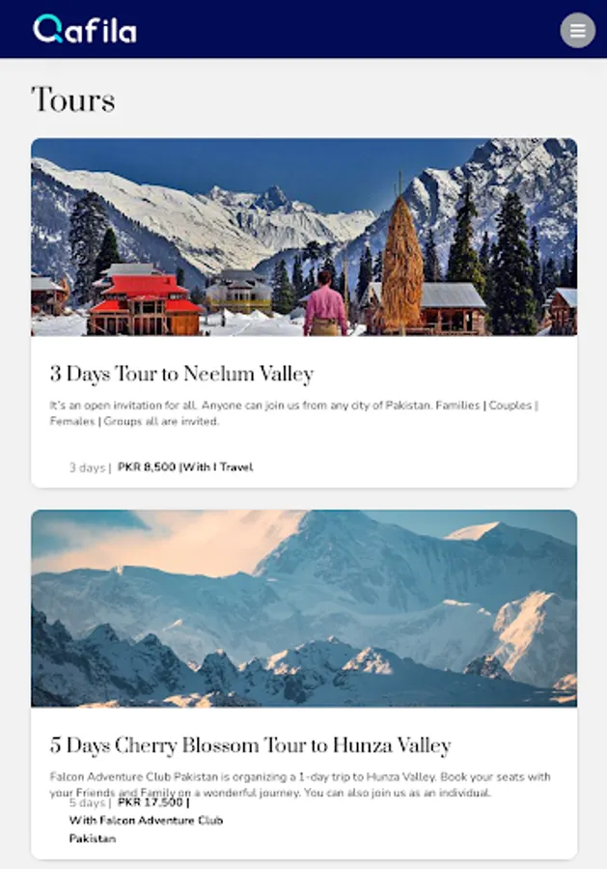Click the Neelum Valley open invitation description
This screenshot has width=607, height=869.
(x=294, y=413)
